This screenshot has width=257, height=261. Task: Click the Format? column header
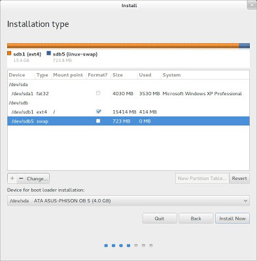pos(99,75)
